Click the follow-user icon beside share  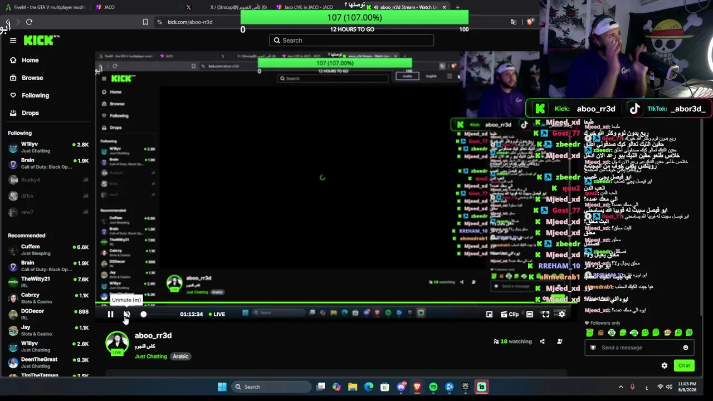(560, 341)
